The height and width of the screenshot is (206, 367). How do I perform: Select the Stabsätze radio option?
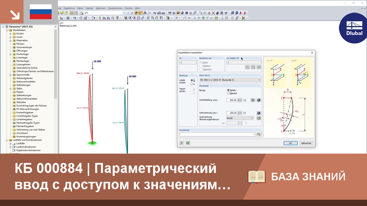coord(205,69)
